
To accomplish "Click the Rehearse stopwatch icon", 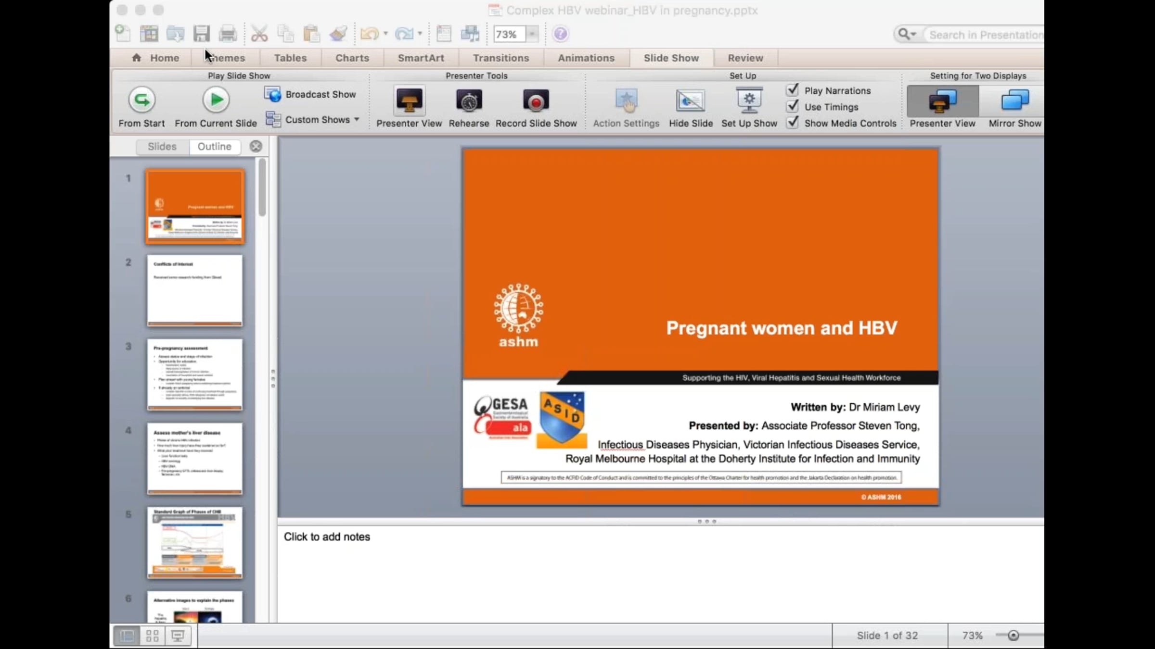I will (x=469, y=101).
